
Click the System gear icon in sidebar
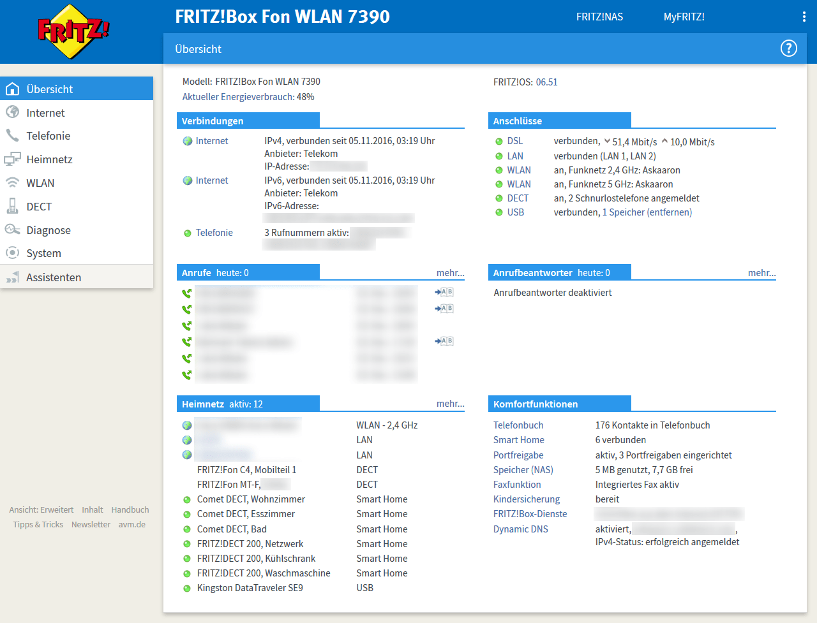point(12,253)
